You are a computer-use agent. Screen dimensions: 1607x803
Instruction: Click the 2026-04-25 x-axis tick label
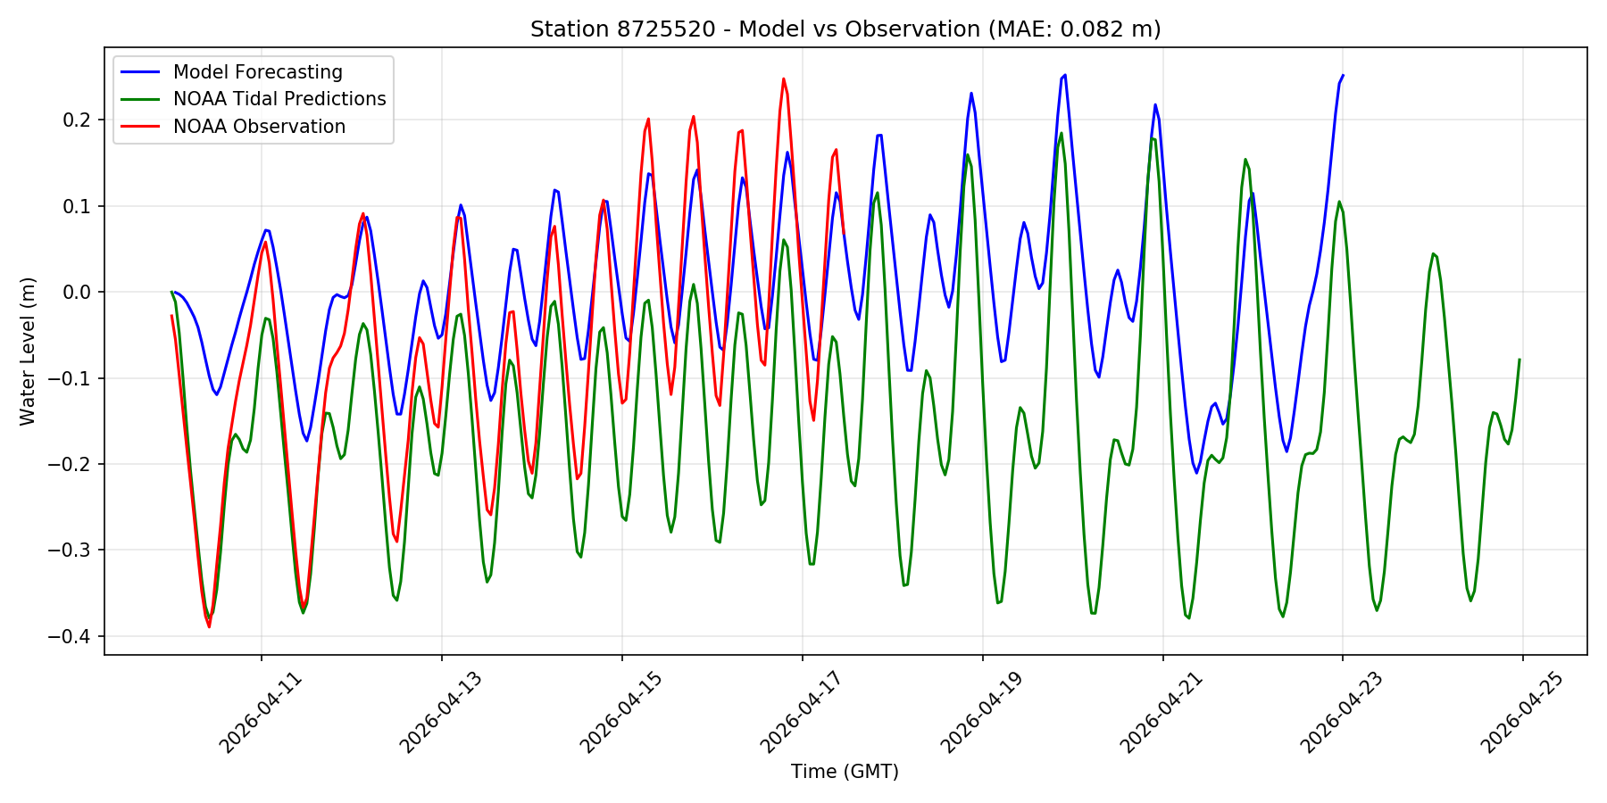point(1522,712)
